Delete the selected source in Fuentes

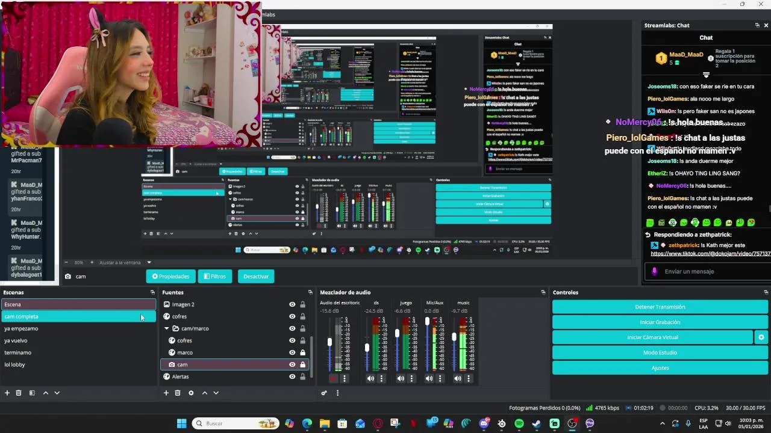tap(178, 393)
